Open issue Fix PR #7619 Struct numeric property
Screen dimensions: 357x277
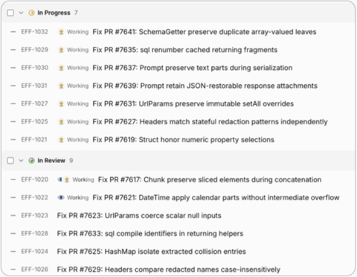tap(183, 140)
